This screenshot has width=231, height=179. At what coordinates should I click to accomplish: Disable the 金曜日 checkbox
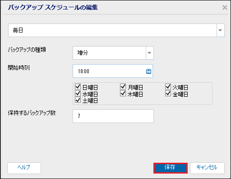point(168,94)
